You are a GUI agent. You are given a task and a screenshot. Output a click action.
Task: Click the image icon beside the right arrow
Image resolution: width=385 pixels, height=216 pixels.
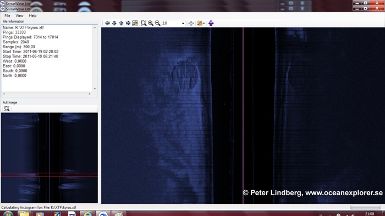tap(135, 23)
